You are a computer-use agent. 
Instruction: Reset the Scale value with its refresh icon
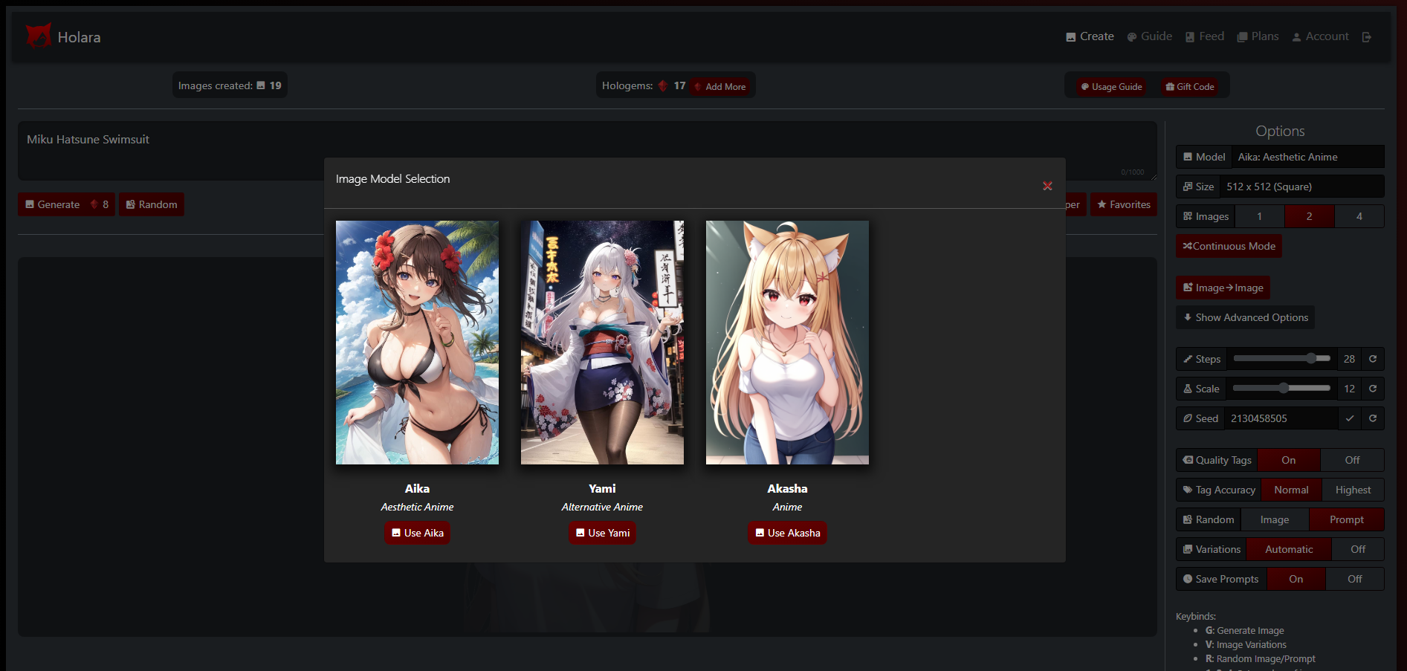(x=1373, y=389)
